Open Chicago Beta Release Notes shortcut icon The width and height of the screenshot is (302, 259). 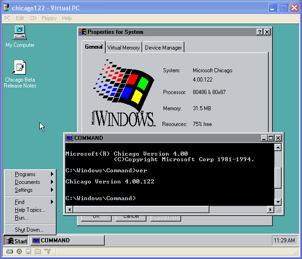[x=20, y=74]
